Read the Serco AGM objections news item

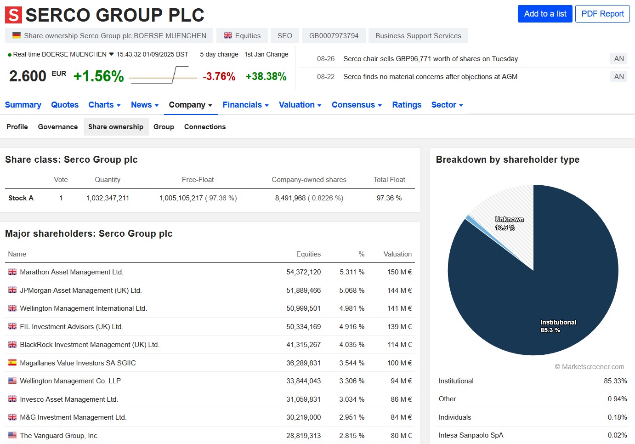431,77
